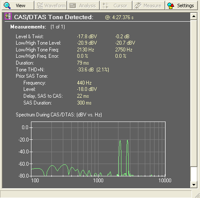Click the Cursor crosshair icon
The image size is (200, 198).
(x=105, y=6)
